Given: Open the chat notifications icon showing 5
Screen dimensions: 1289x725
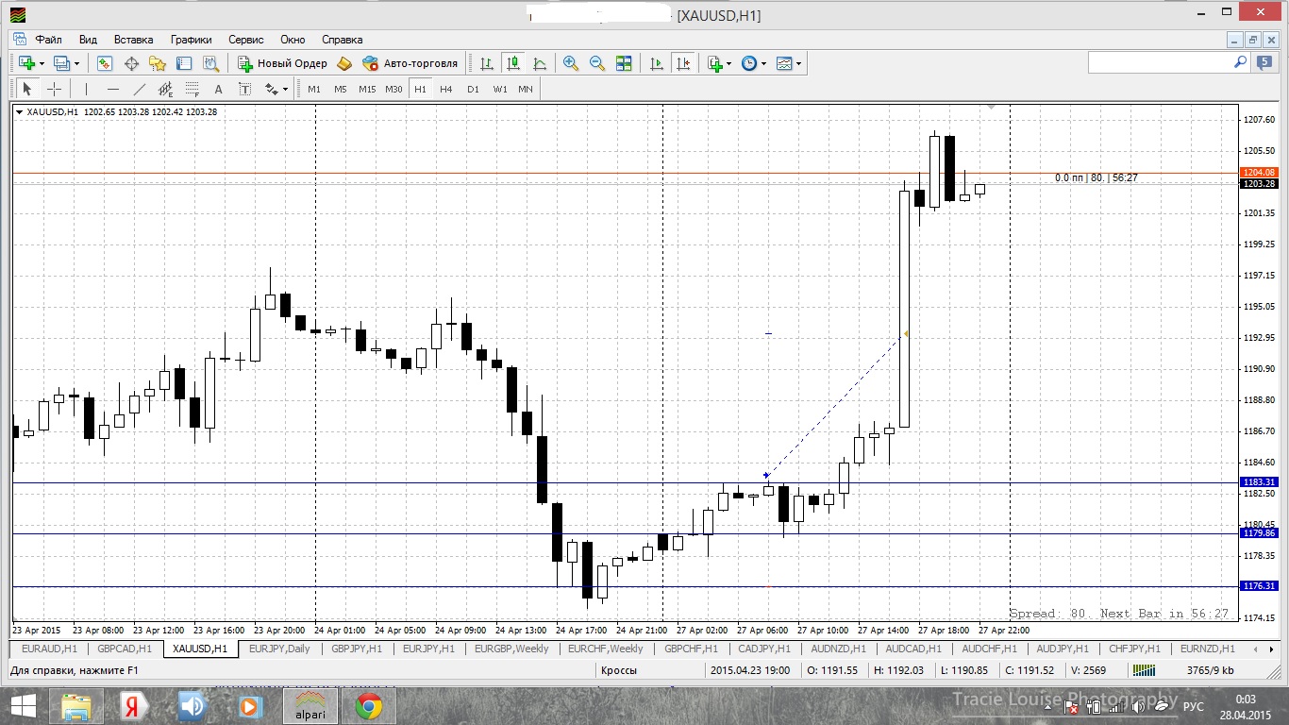Looking at the screenshot, I should tap(1264, 62).
